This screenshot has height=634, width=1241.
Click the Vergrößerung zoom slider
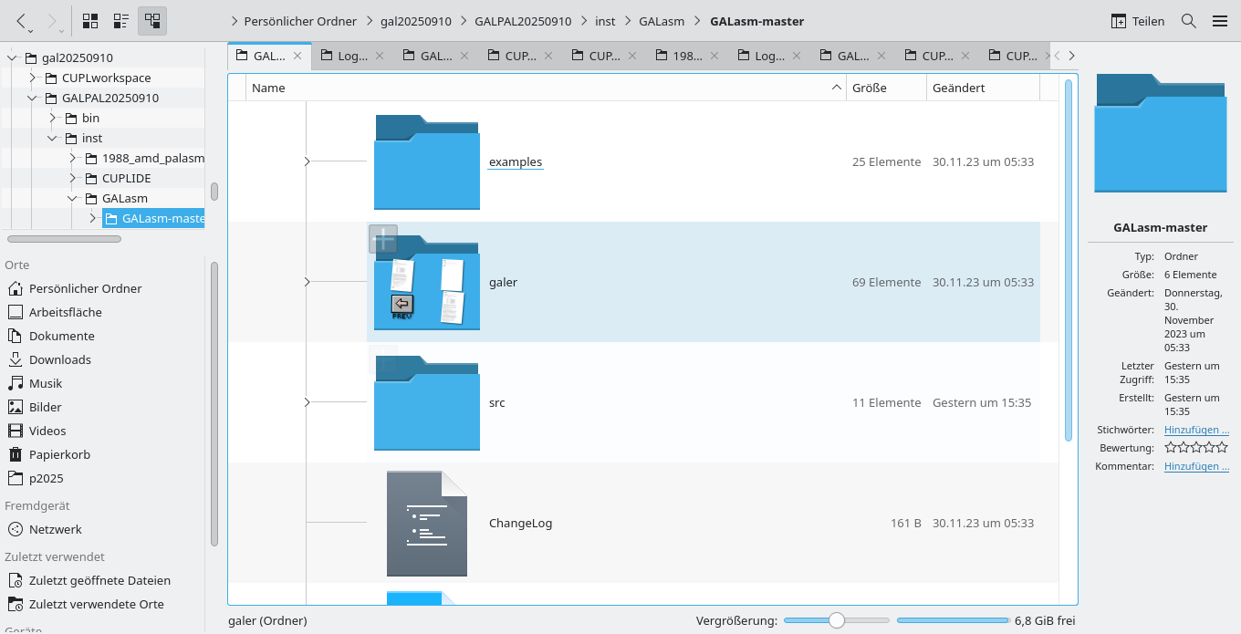pos(836,620)
